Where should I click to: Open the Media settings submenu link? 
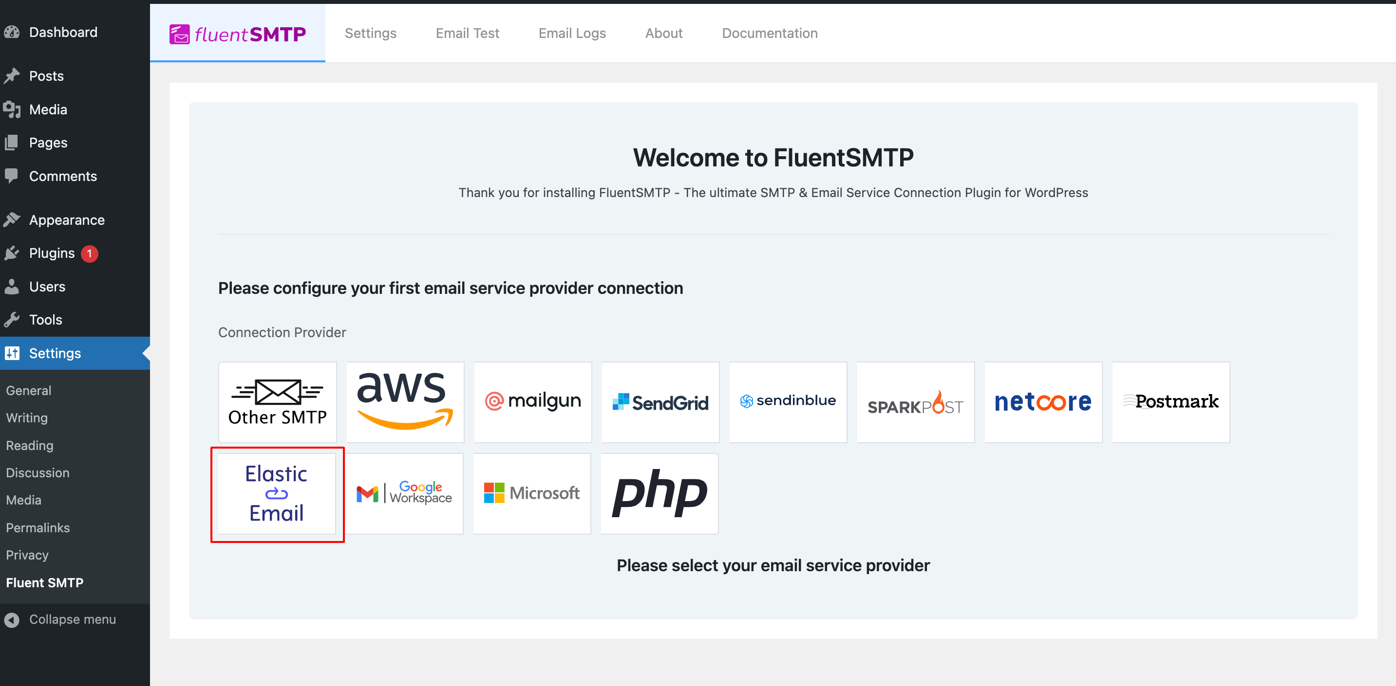pyautogui.click(x=23, y=500)
